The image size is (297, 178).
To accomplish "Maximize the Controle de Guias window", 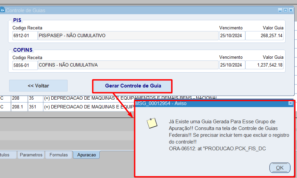I will coord(286,10).
